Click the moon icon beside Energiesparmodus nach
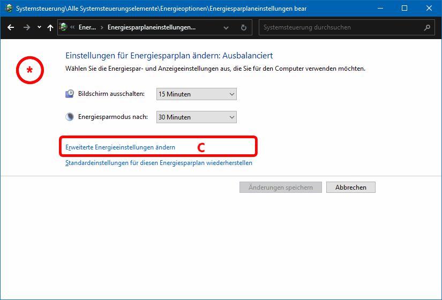The height and width of the screenshot is (300, 442). (x=70, y=117)
